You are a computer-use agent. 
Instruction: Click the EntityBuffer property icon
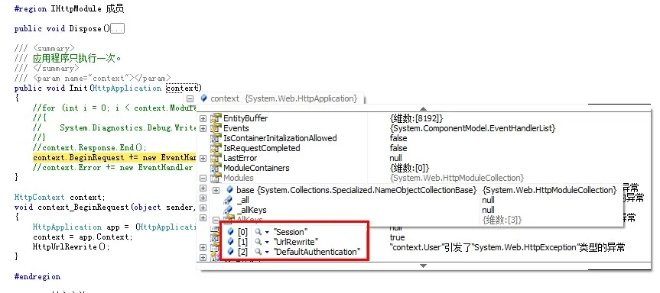(x=216, y=118)
